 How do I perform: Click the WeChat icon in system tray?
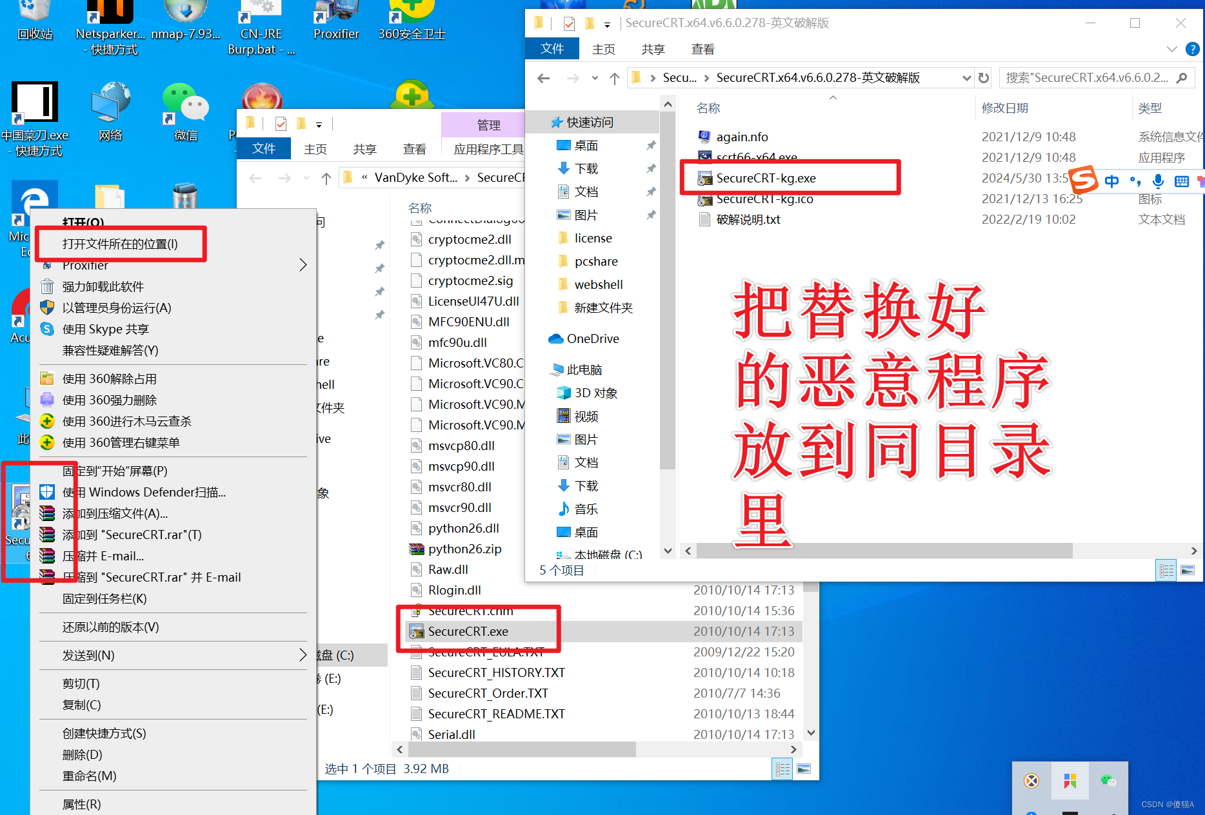[1108, 781]
